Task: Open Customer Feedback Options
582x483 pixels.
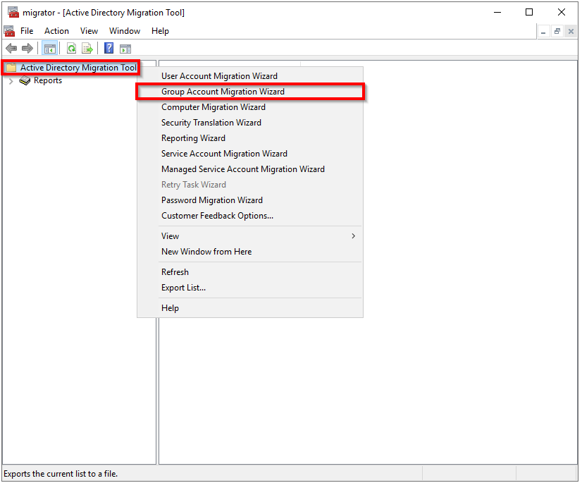Action: click(250, 216)
